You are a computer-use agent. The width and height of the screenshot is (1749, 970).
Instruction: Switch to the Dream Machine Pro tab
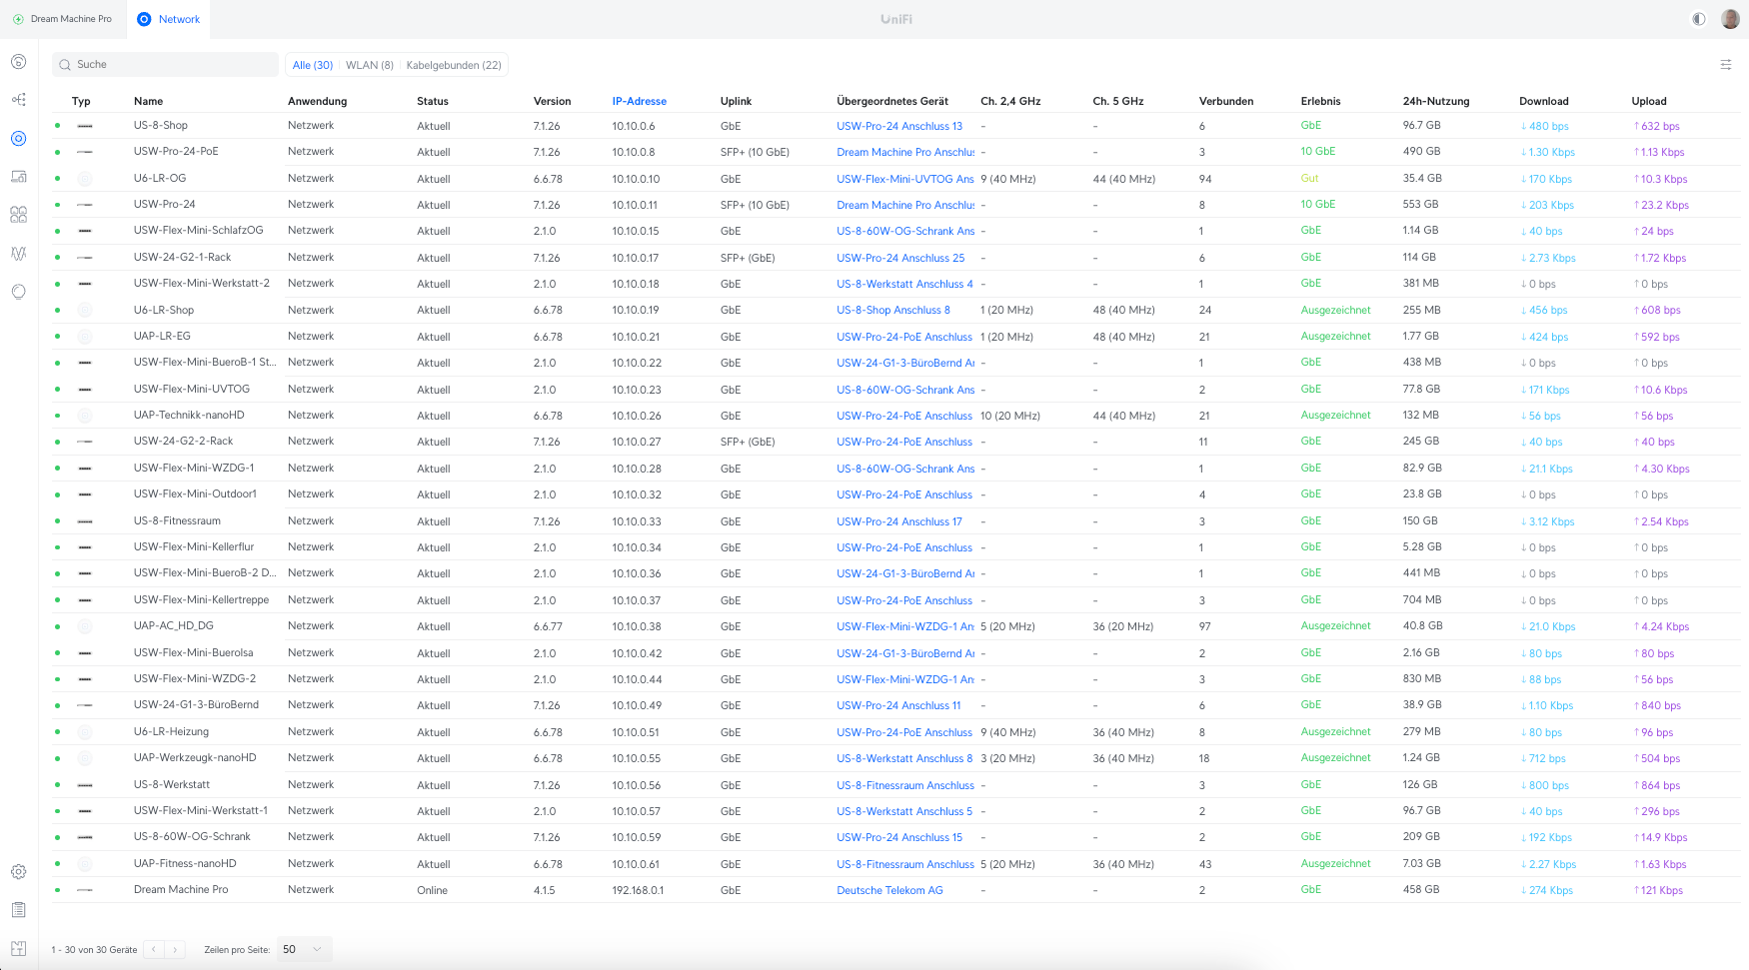pyautogui.click(x=62, y=19)
